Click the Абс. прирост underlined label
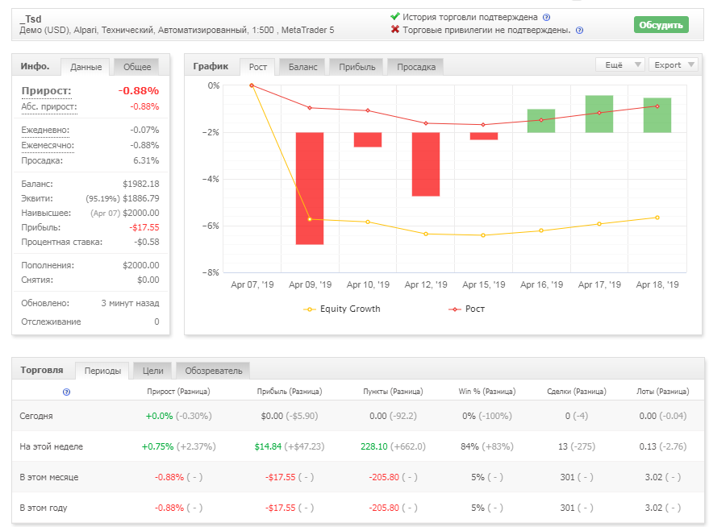The width and height of the screenshot is (709, 527). click(49, 107)
